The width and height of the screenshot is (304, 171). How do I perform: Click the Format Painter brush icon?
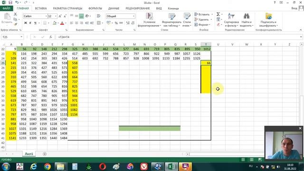tap(15, 24)
